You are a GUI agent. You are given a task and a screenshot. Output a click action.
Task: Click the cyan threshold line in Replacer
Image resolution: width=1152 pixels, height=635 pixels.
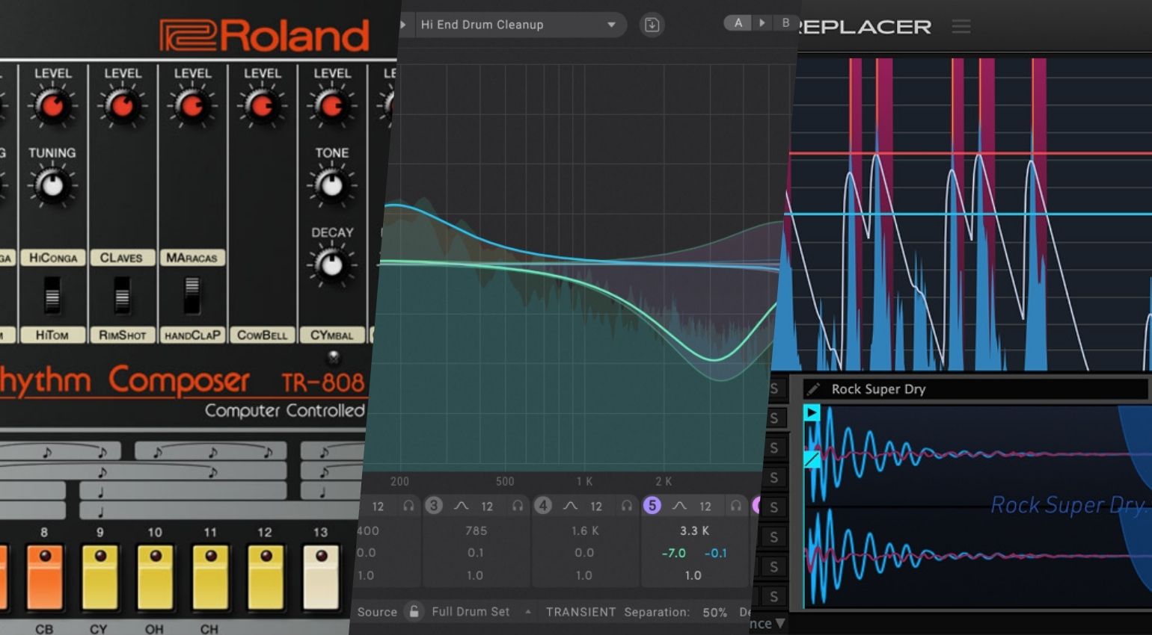coord(968,214)
